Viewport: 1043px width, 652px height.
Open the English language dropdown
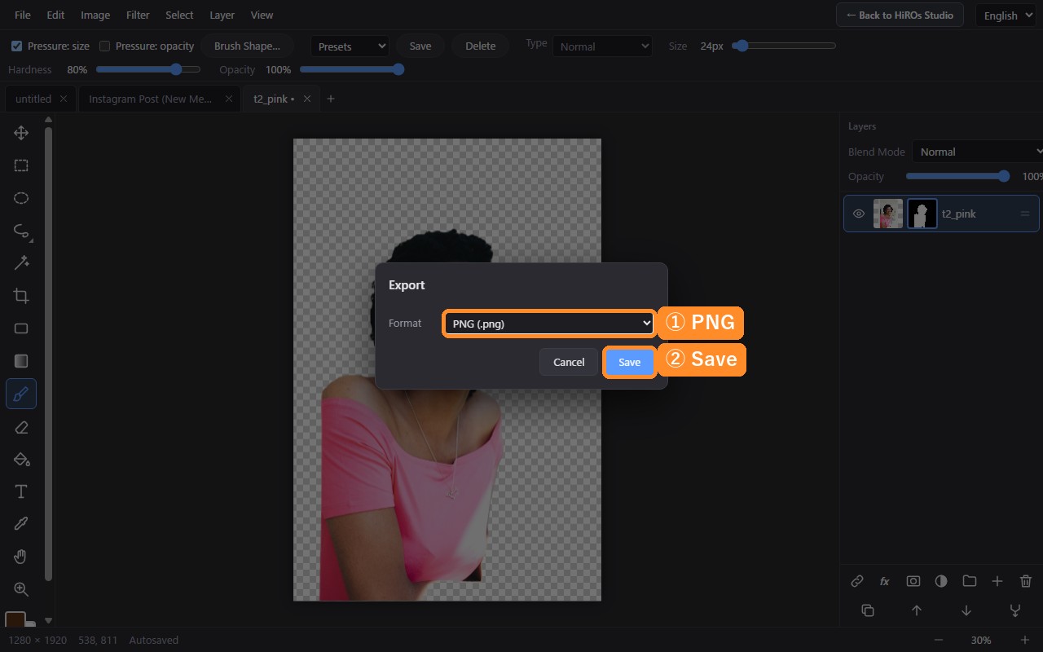tap(1007, 15)
